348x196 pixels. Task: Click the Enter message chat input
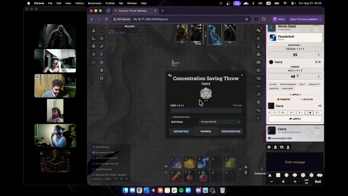click(295, 162)
